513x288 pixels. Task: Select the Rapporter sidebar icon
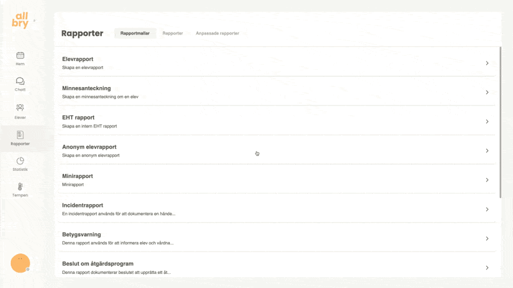(20, 138)
